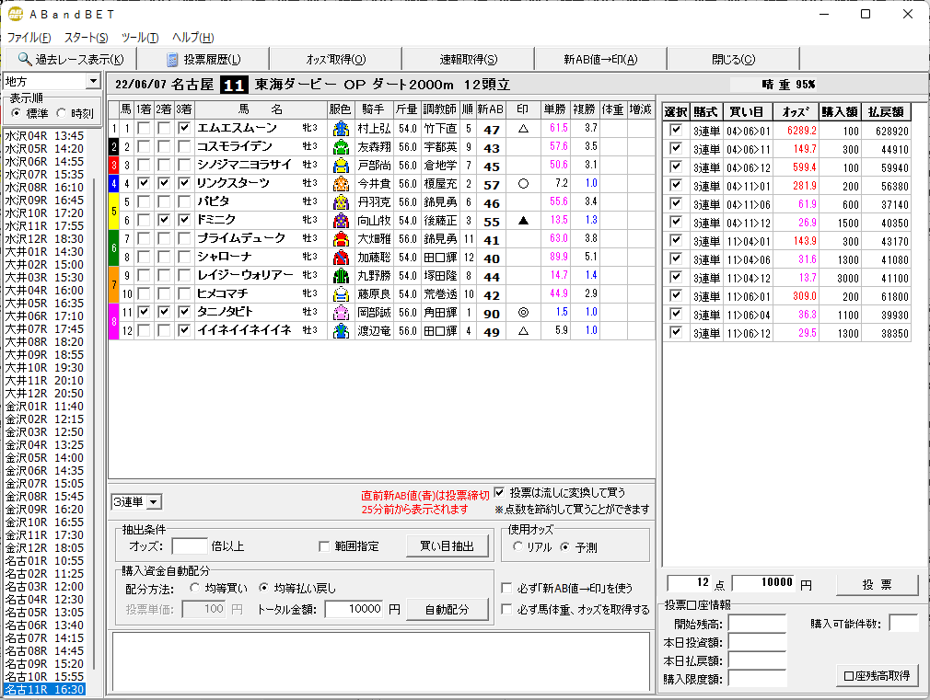Click triangle mark for エムエスムーン

pos(523,128)
